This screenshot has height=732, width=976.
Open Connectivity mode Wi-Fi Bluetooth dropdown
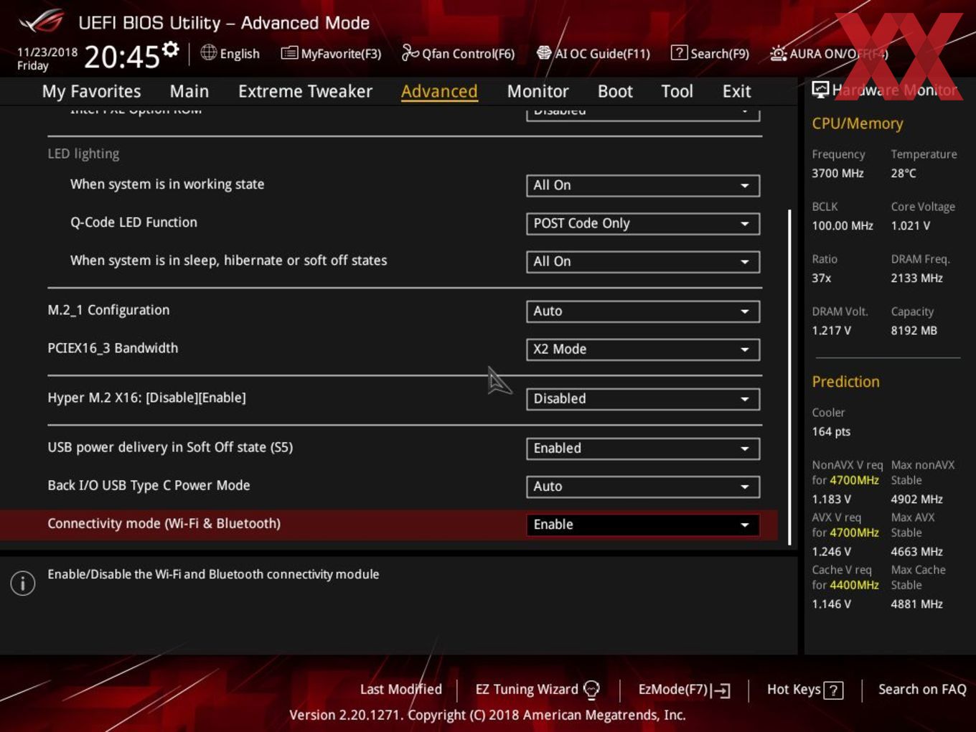643,524
